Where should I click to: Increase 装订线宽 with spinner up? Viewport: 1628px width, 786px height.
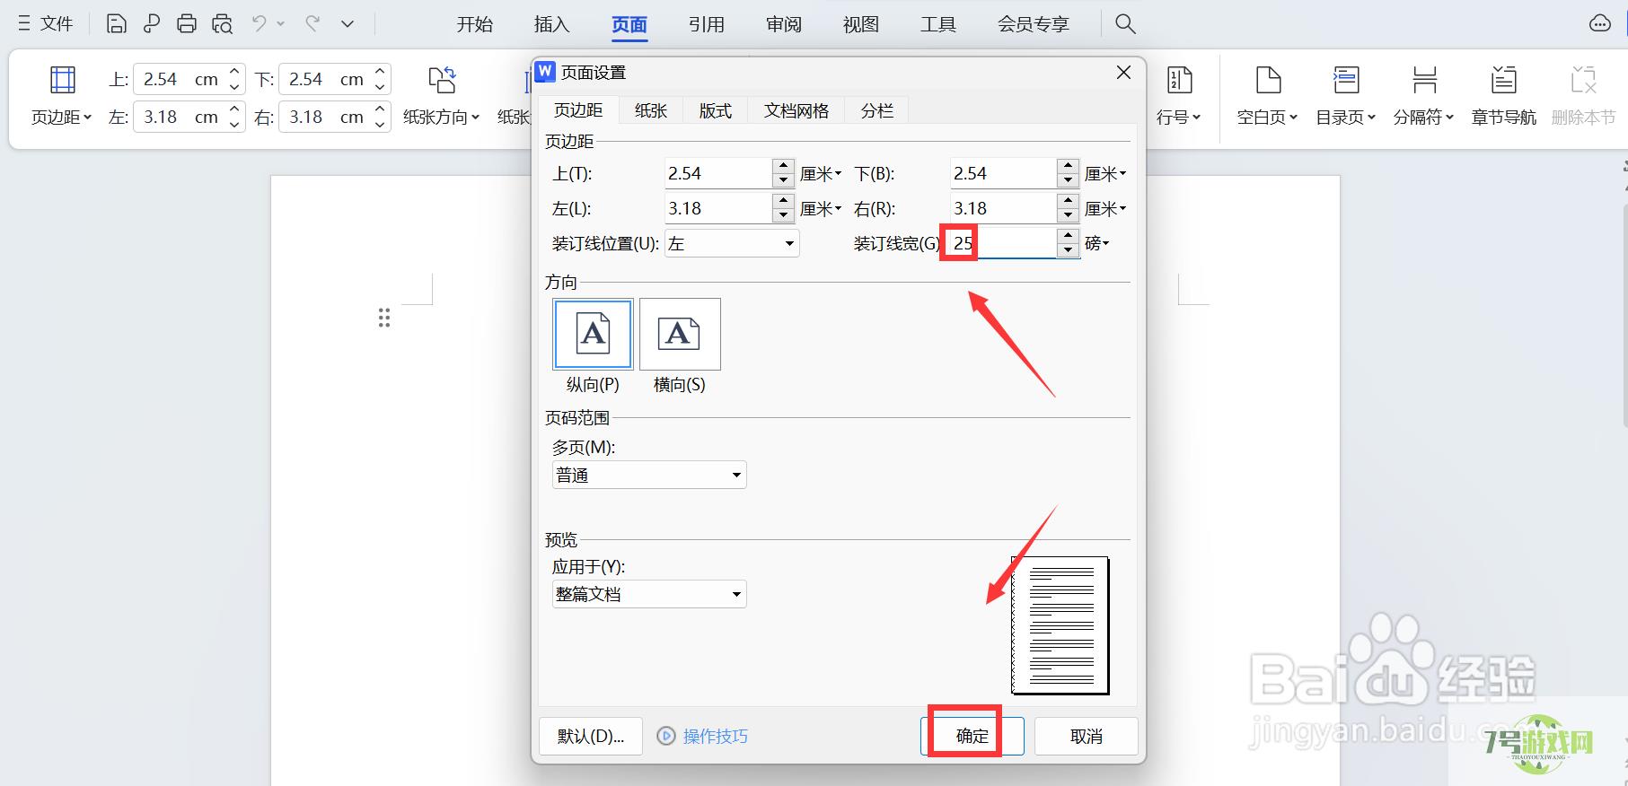pos(1068,236)
